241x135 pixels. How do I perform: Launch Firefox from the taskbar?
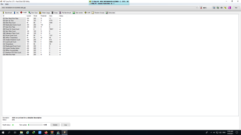tap(46, 132)
